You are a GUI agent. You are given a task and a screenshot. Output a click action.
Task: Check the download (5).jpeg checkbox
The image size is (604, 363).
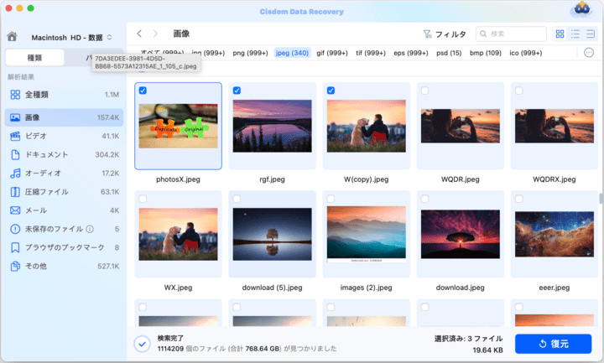tap(237, 199)
